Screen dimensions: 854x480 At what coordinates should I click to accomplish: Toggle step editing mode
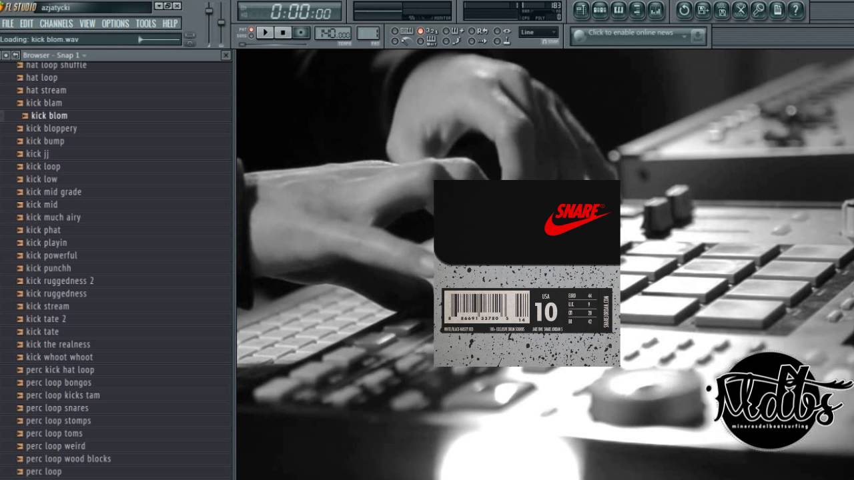pos(453,41)
